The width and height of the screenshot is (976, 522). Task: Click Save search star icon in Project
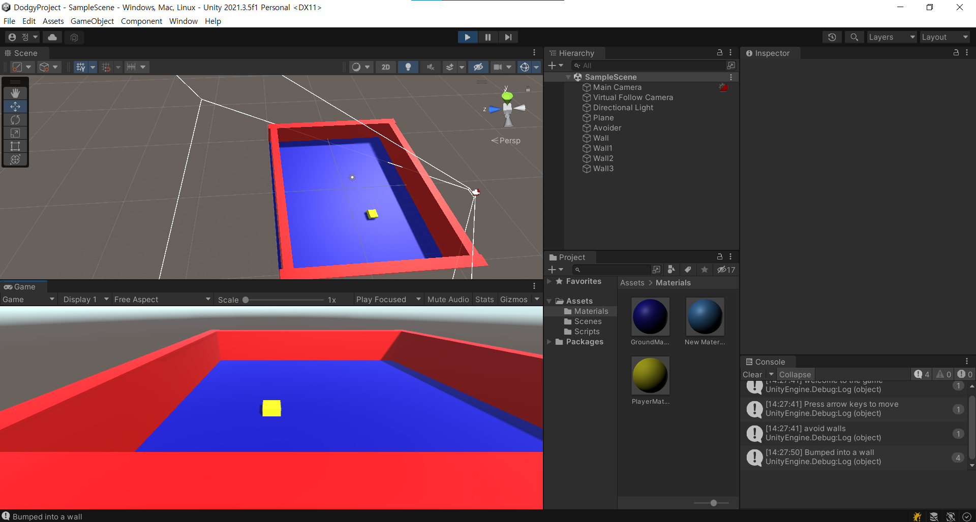(705, 270)
